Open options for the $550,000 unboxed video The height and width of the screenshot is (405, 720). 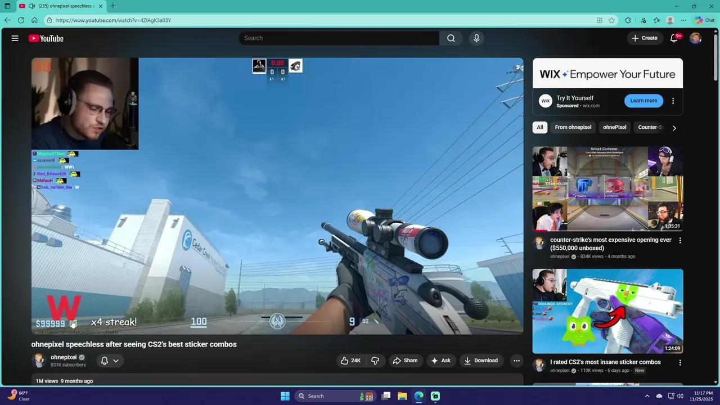[x=680, y=240]
